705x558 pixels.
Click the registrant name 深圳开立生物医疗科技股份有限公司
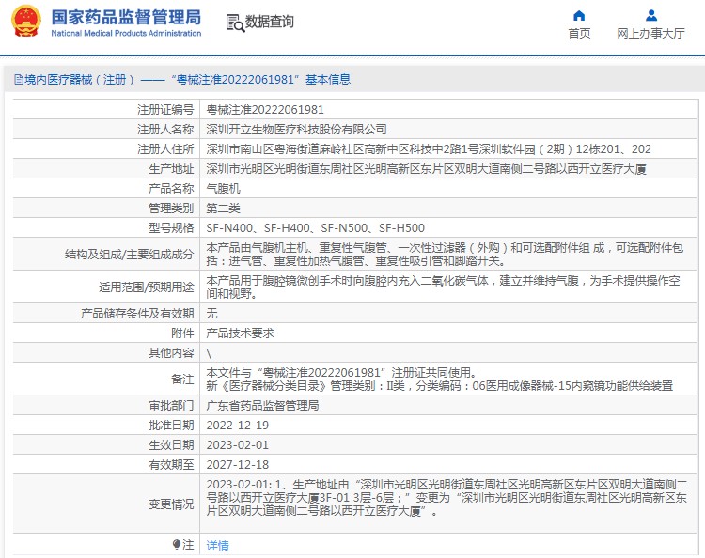(x=296, y=130)
